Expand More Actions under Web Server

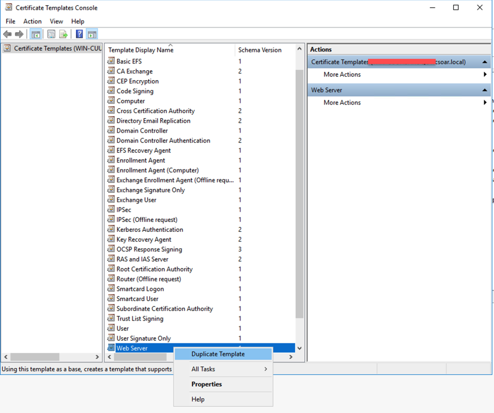484,102
